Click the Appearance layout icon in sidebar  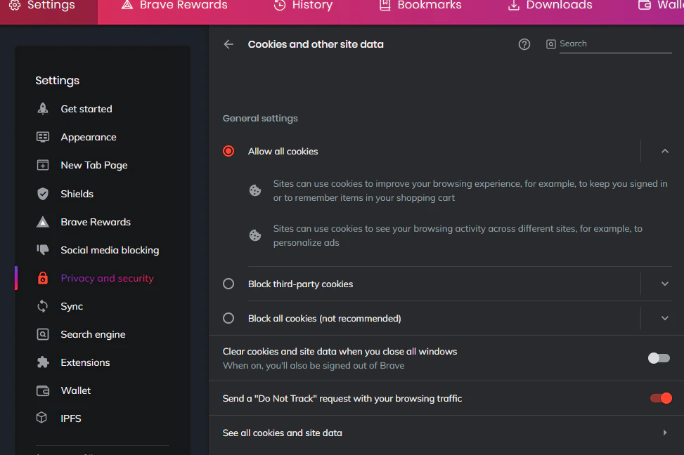[x=43, y=137]
